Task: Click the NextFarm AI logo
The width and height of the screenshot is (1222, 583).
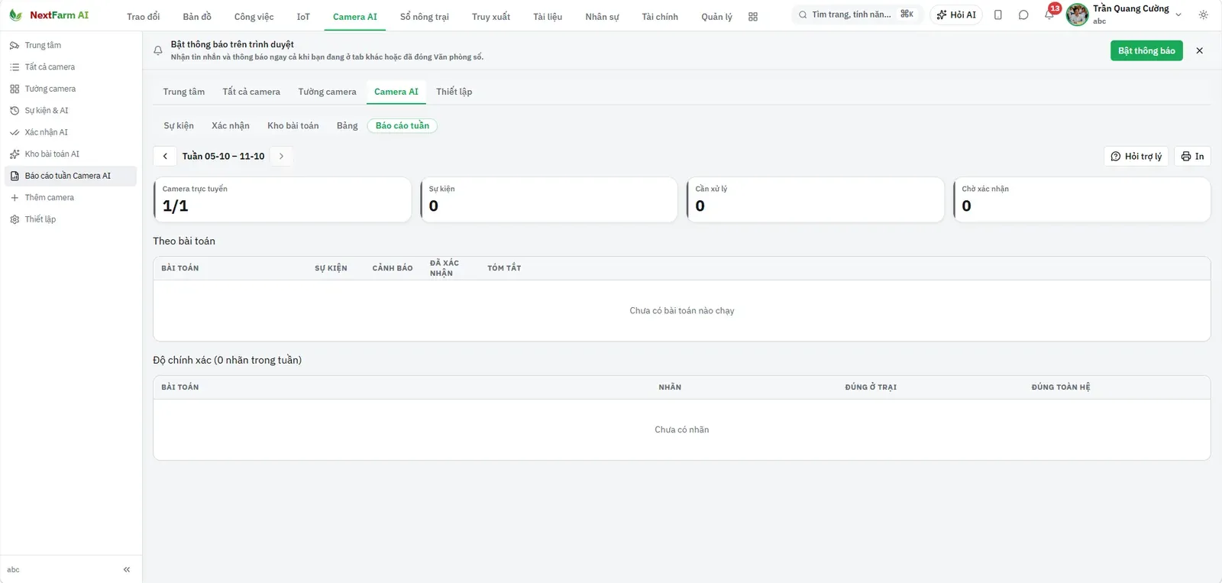Action: pyautogui.click(x=49, y=15)
